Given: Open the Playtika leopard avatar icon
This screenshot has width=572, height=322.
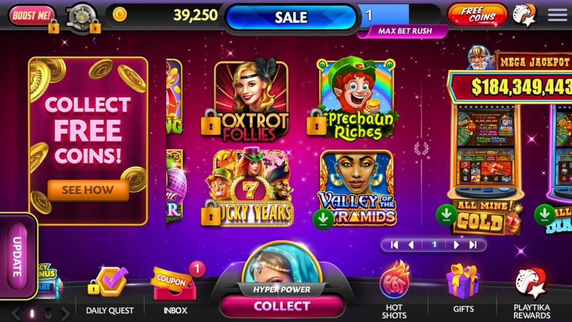Looking at the screenshot, I should (x=525, y=16).
